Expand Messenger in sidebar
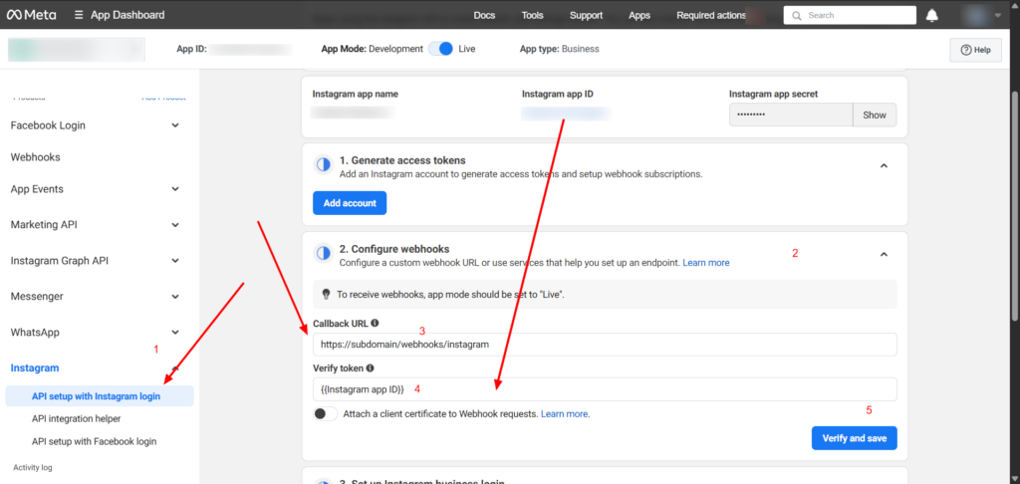 (x=175, y=297)
